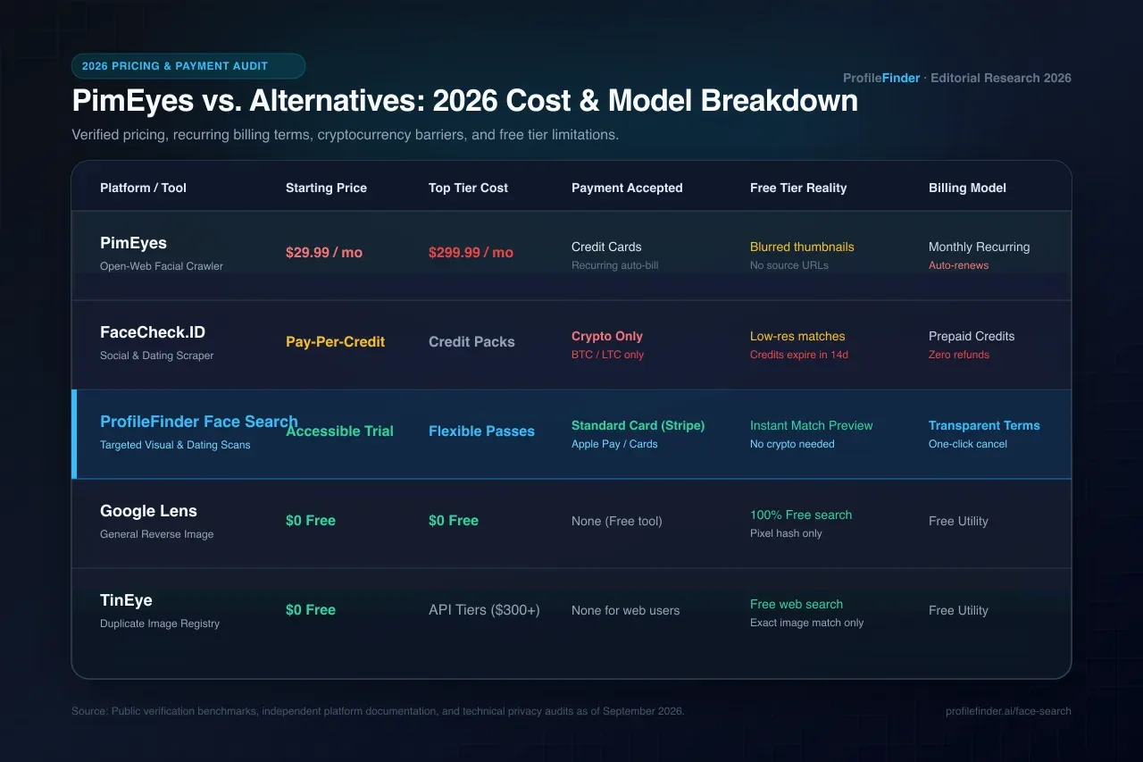
Task: Click the 'Credits expire in 14d' note
Action: tap(799, 355)
